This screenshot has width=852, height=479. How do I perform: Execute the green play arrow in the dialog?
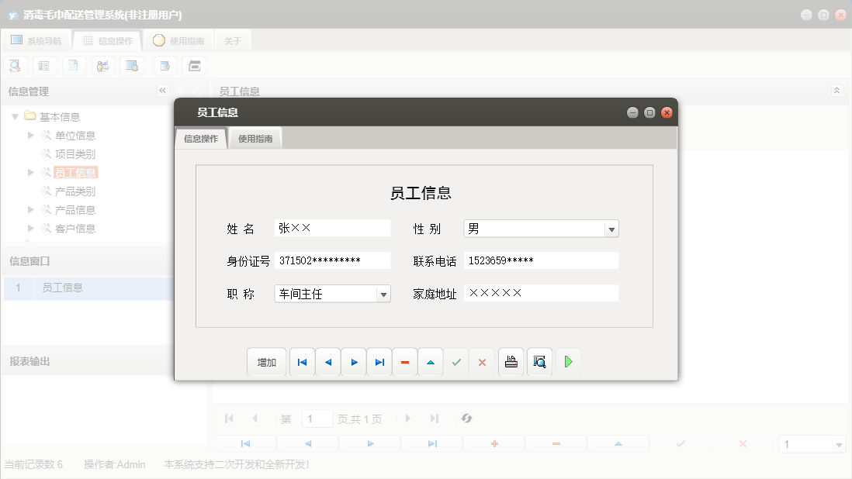pyautogui.click(x=568, y=361)
